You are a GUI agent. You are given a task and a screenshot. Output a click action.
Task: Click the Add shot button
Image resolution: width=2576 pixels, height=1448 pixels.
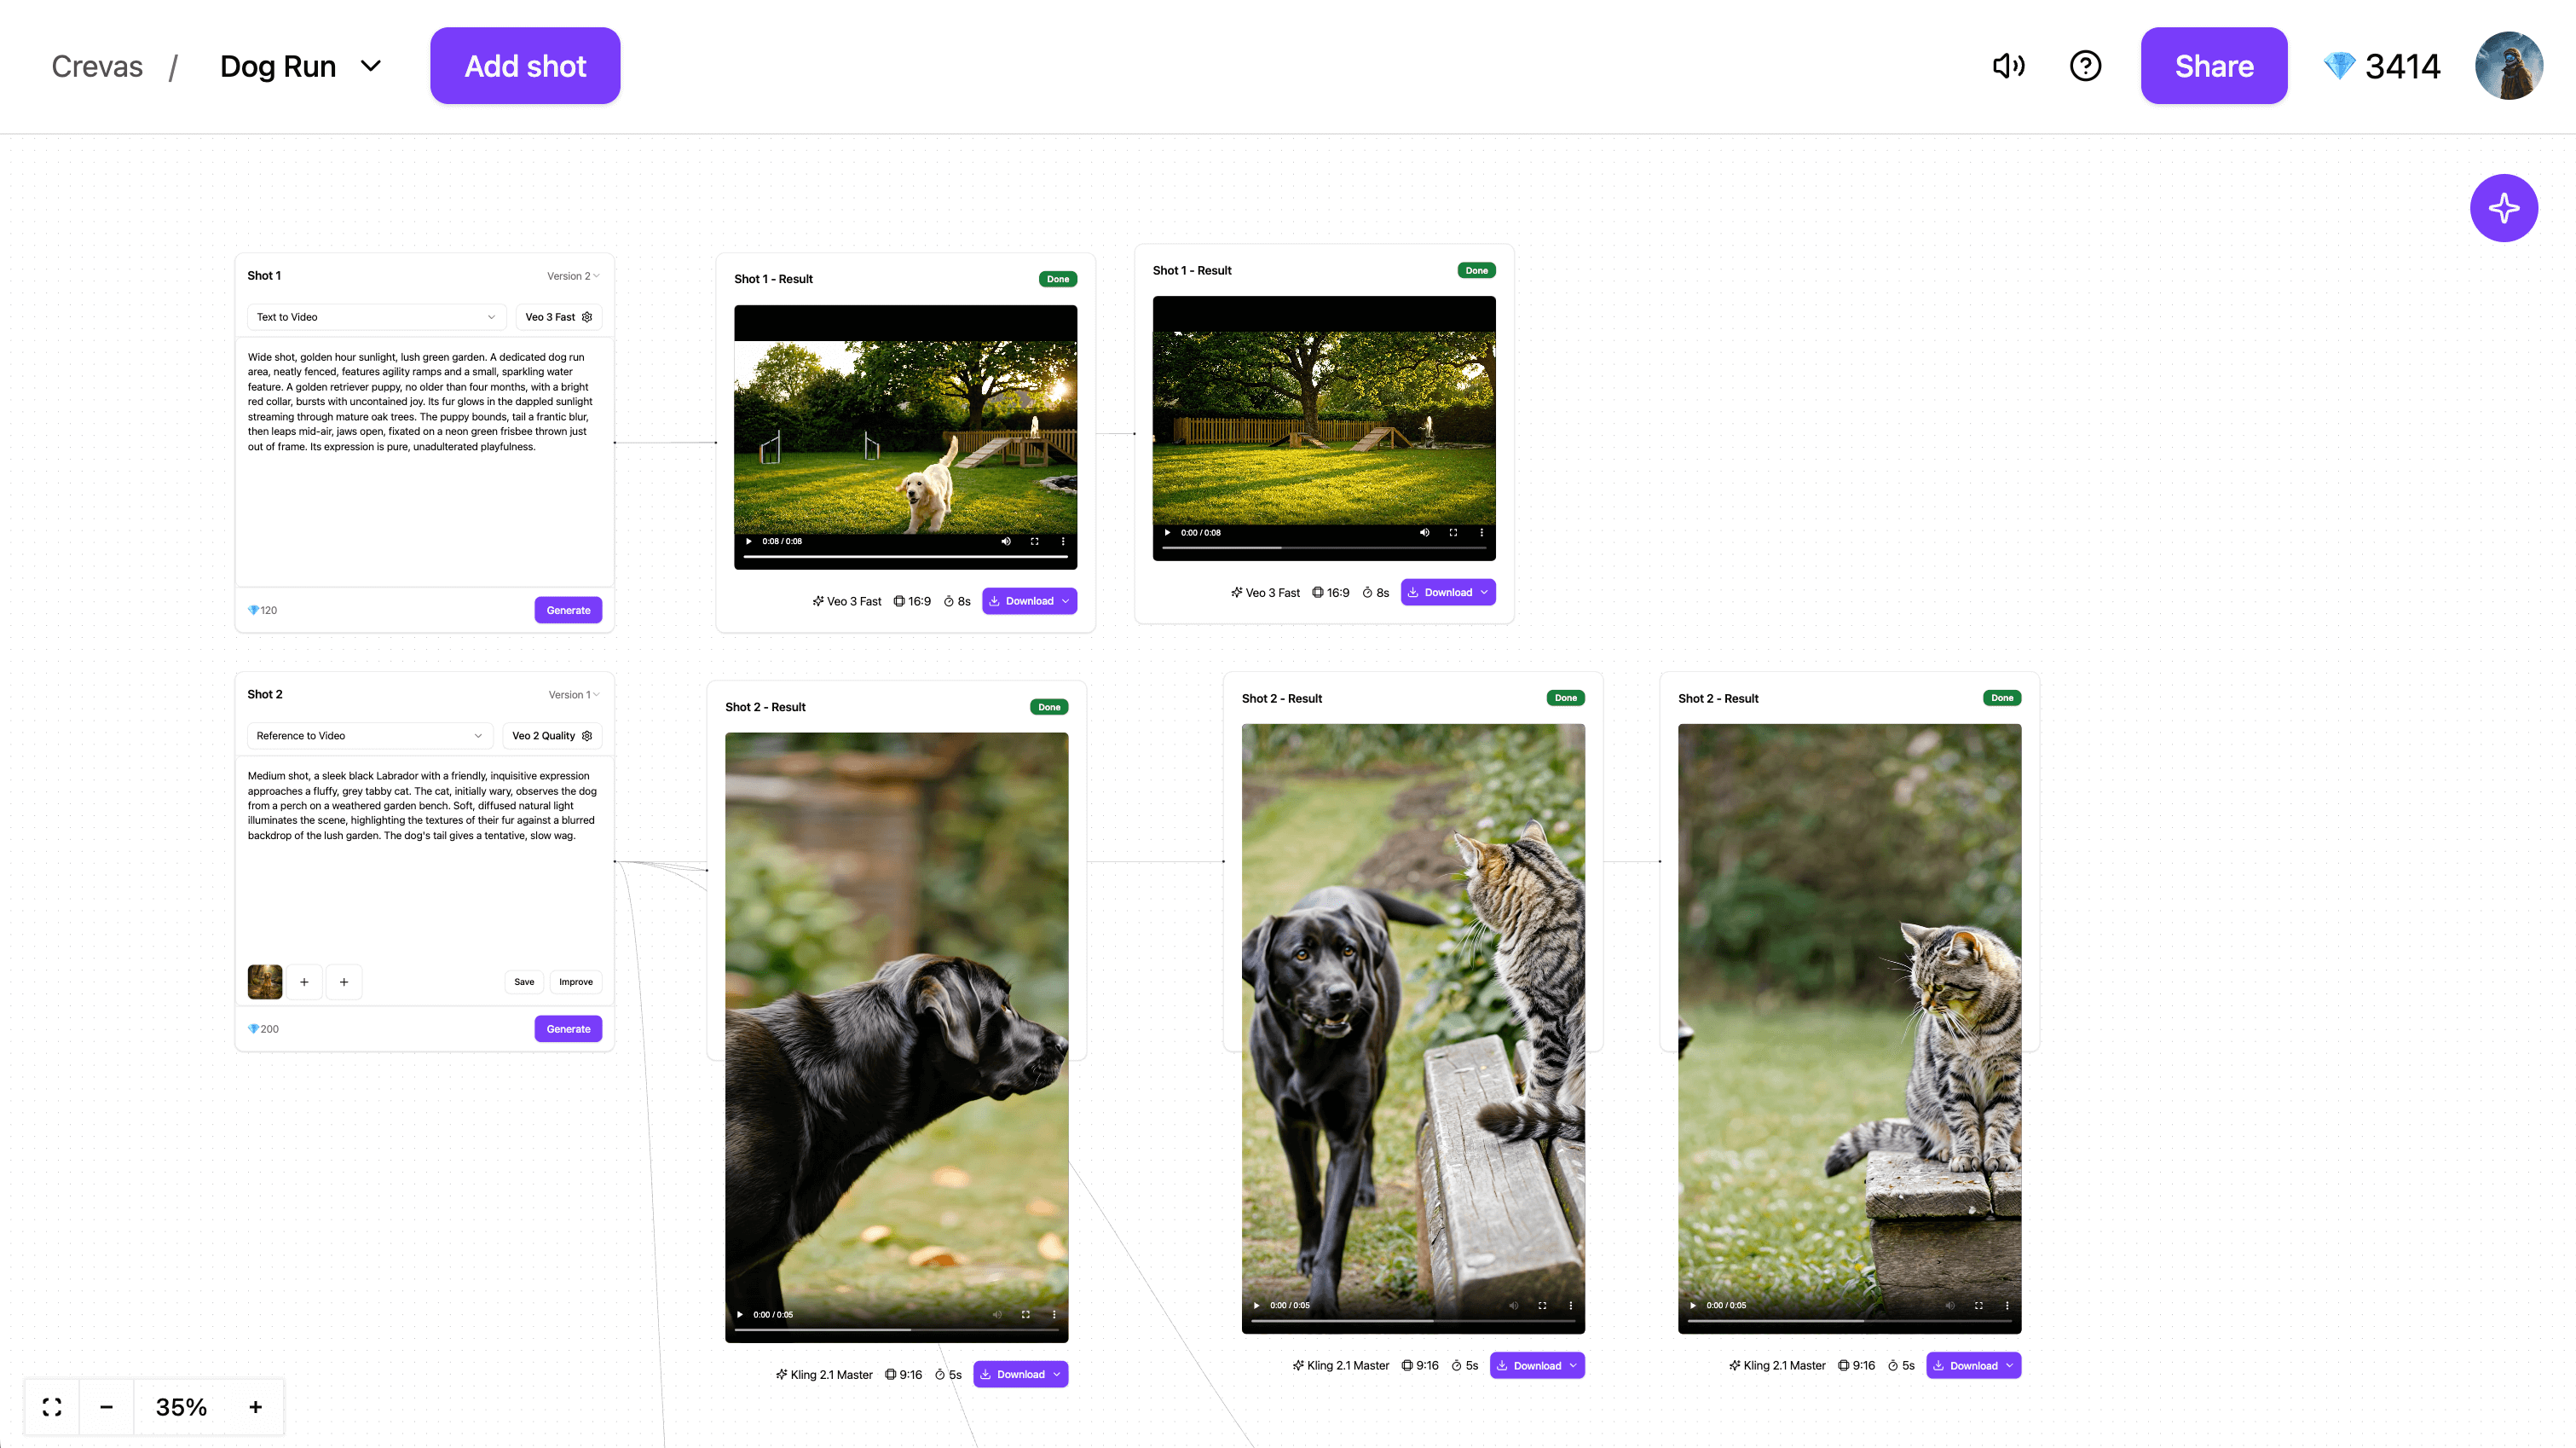[525, 66]
